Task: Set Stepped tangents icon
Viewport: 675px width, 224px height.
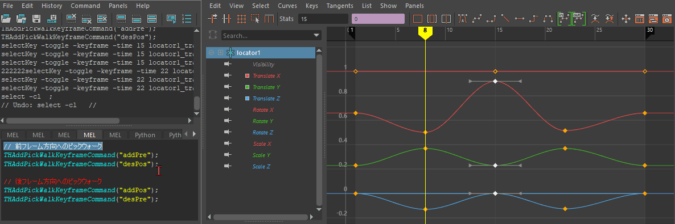Action: pyautogui.click(x=534, y=19)
